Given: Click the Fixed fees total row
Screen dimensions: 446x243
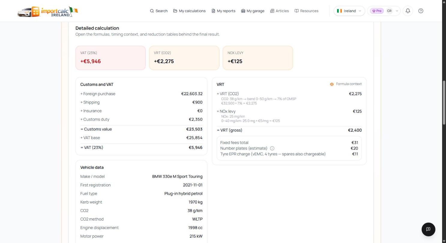Looking at the screenshot, I should tap(289, 143).
